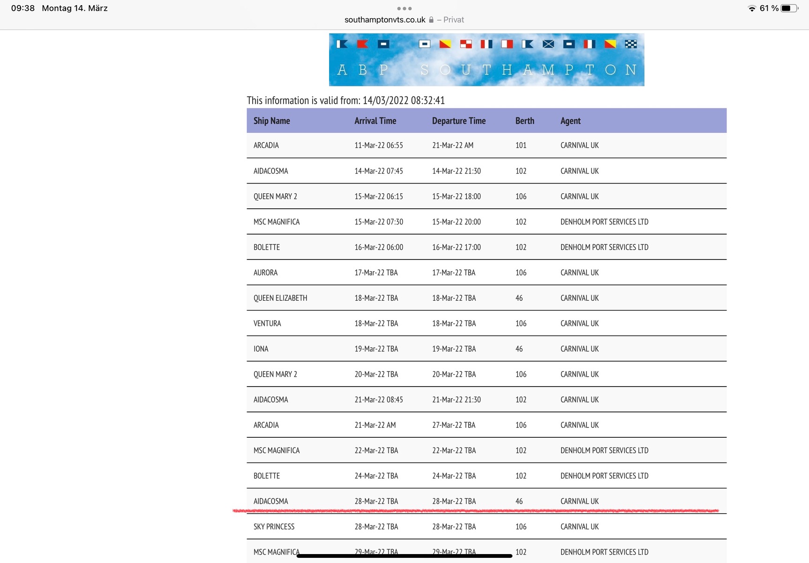Click the ABP Southampton banner image

(x=486, y=60)
